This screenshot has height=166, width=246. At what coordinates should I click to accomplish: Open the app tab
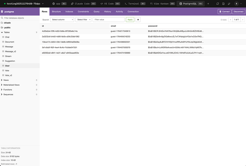[x=59, y=4]
